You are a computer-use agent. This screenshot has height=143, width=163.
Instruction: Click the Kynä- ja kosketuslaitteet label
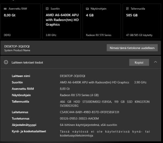tap(29, 131)
